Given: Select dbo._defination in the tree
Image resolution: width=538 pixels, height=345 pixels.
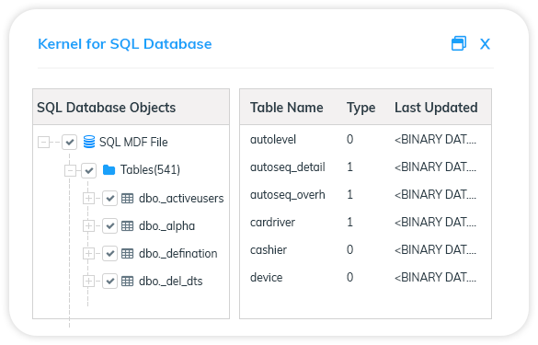Looking at the screenshot, I should point(178,253).
